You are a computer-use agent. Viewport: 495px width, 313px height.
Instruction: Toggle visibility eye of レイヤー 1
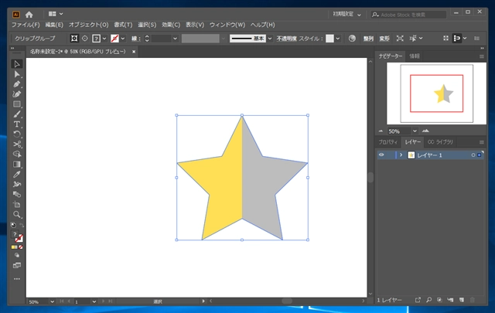coord(381,155)
